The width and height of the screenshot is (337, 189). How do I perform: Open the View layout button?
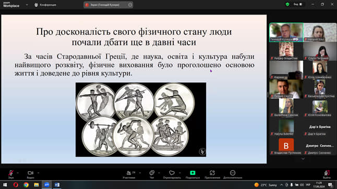[298, 4]
